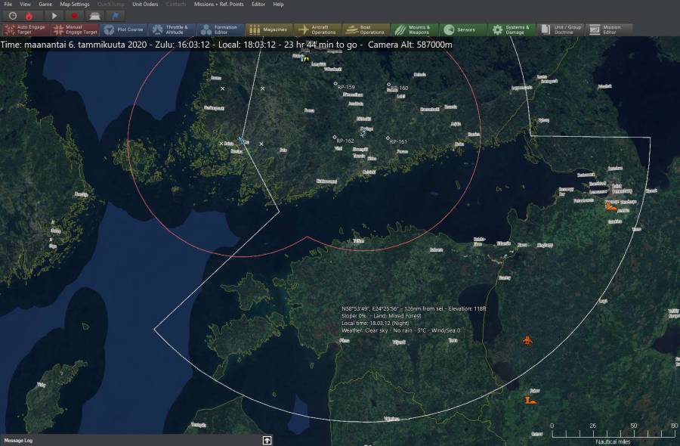Open the Plot Course tool

point(123,29)
